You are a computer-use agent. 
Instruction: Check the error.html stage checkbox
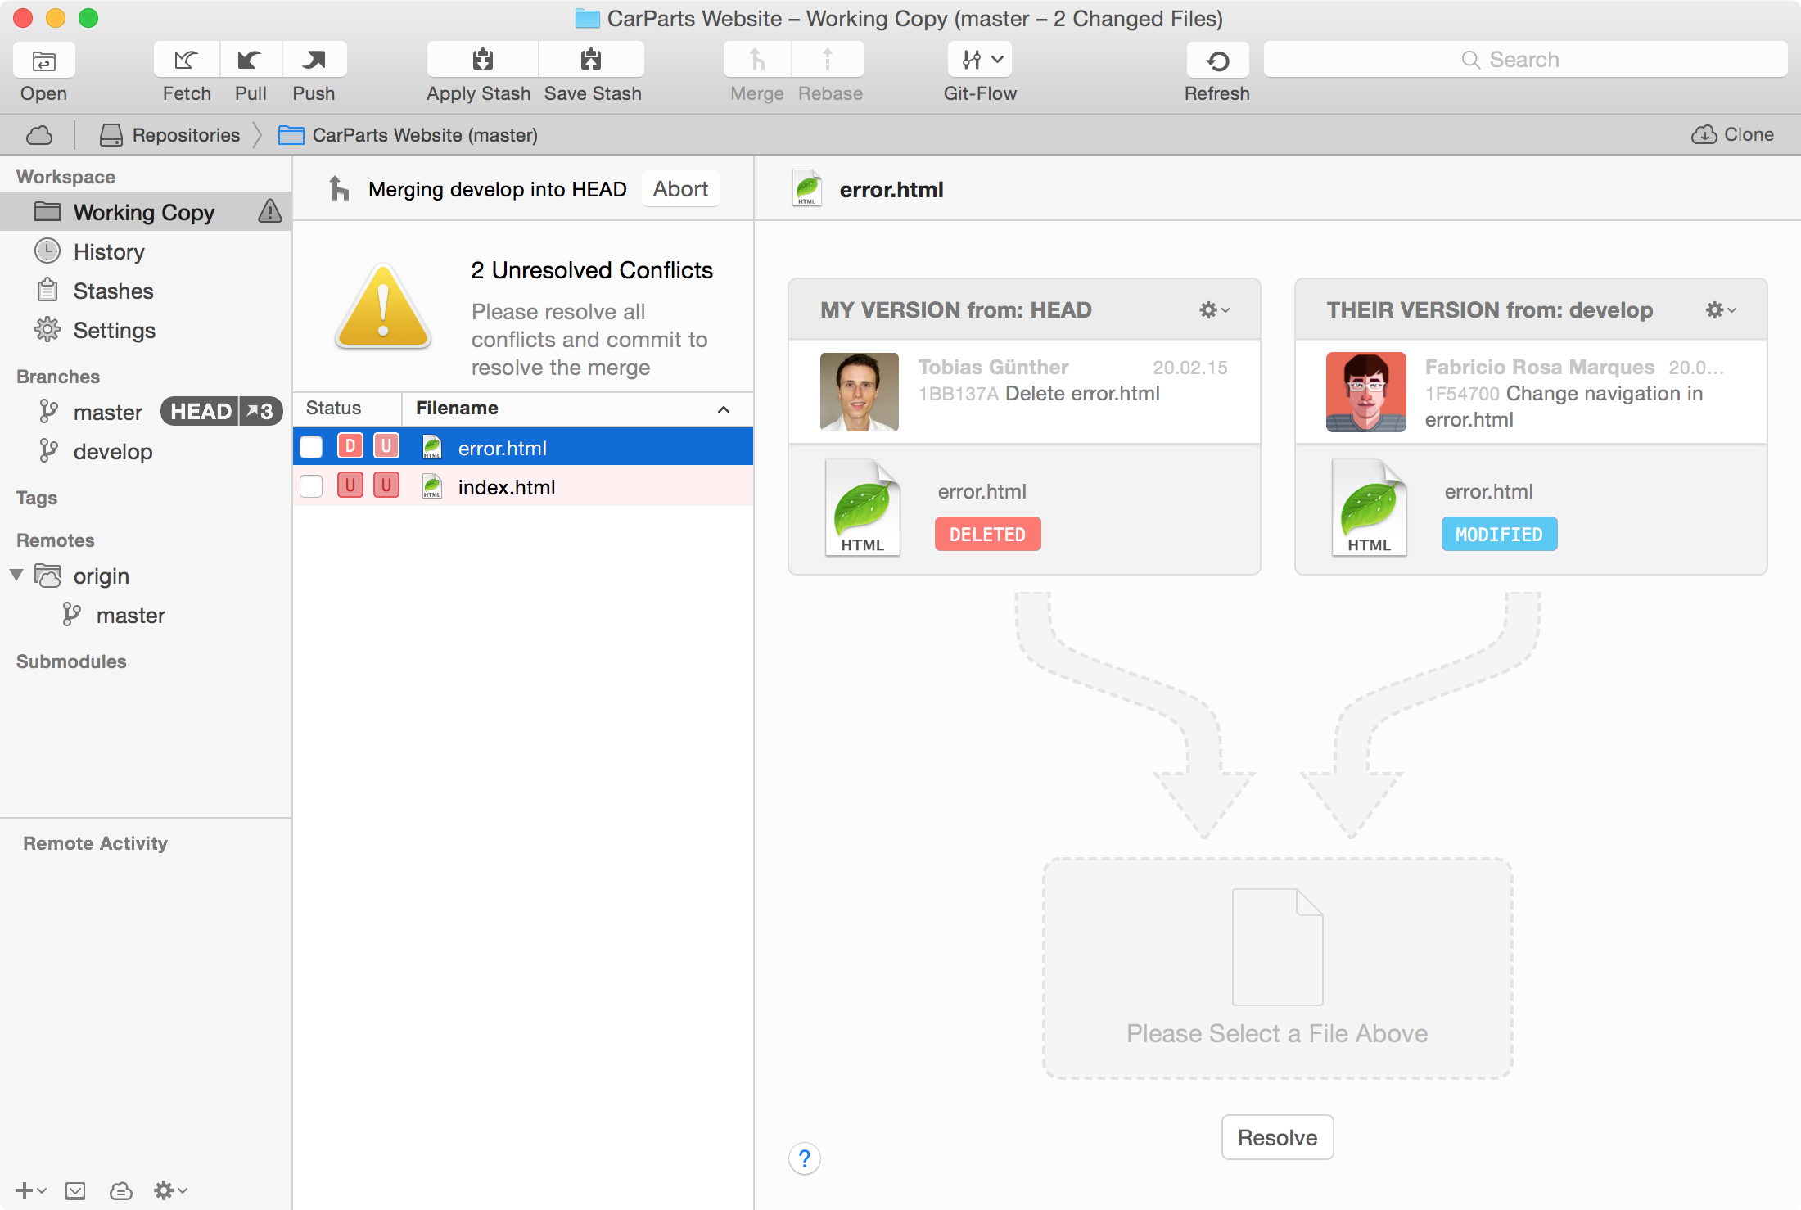click(311, 447)
